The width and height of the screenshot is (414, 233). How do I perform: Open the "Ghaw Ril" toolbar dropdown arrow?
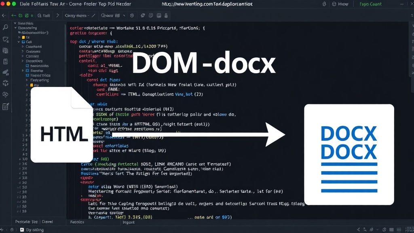coord(124,16)
